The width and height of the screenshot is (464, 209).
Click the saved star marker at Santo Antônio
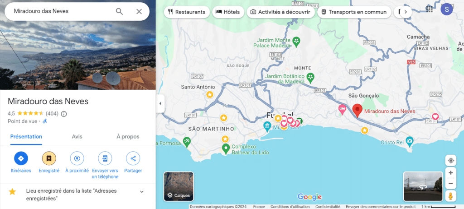coord(210,95)
